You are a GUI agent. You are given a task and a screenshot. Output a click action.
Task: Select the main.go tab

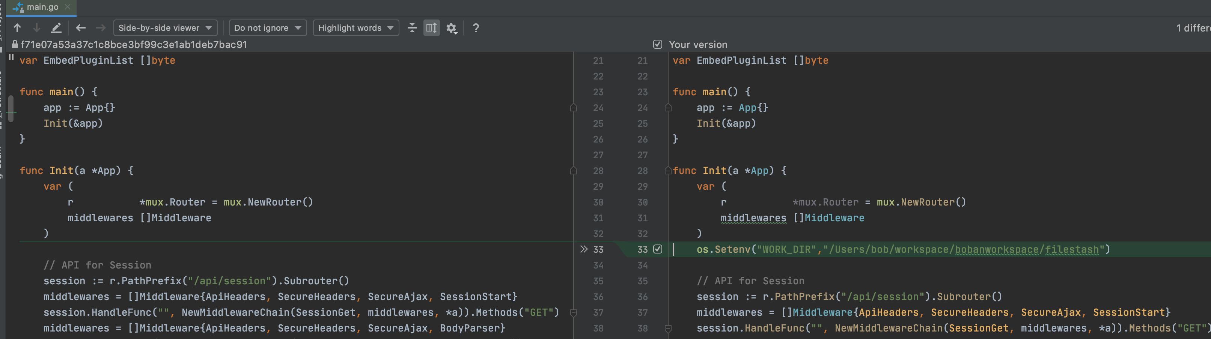(42, 7)
